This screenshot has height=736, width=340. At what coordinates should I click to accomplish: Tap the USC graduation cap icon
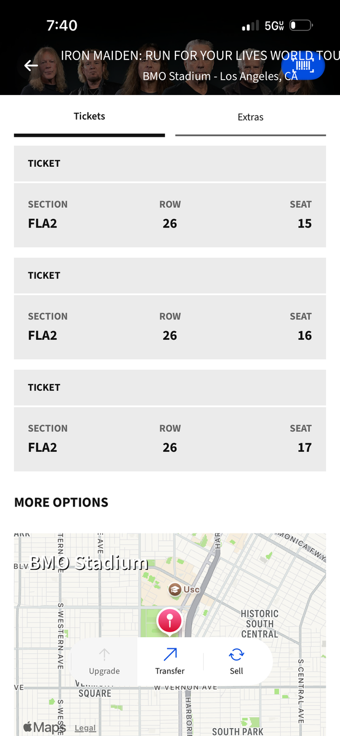(176, 589)
